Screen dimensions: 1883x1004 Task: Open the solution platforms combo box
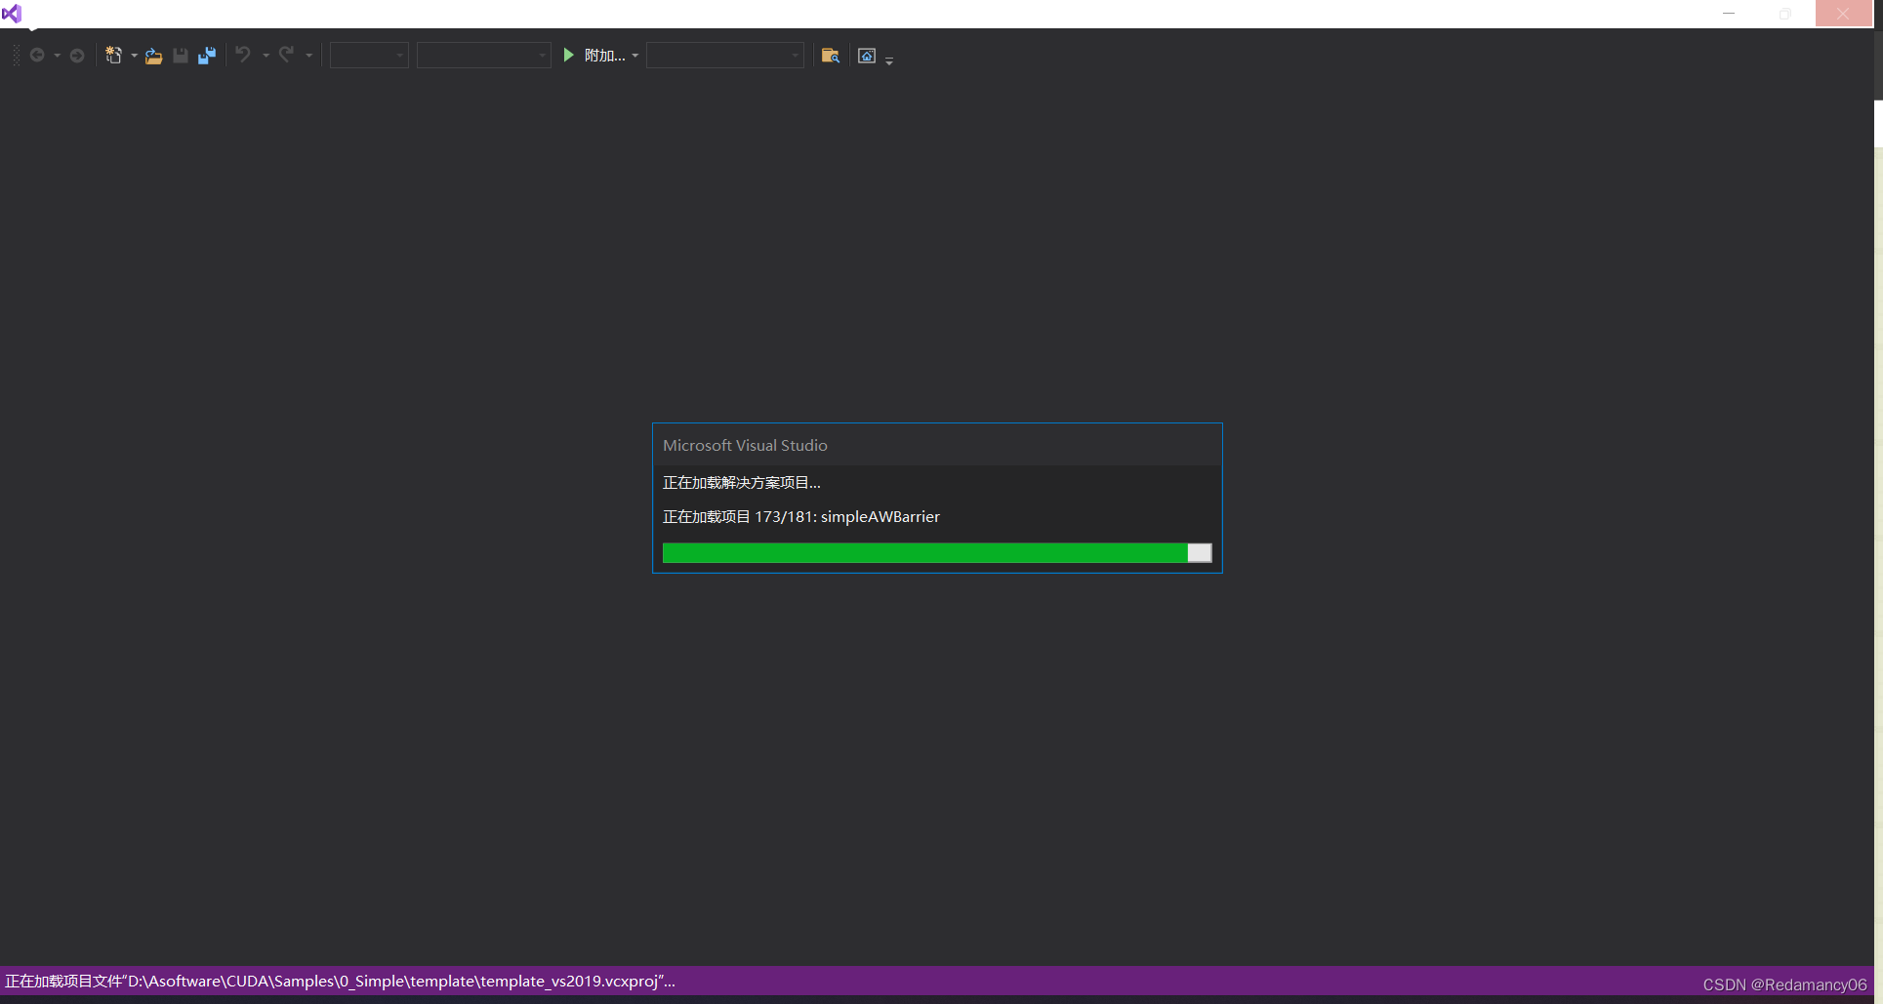coord(484,56)
